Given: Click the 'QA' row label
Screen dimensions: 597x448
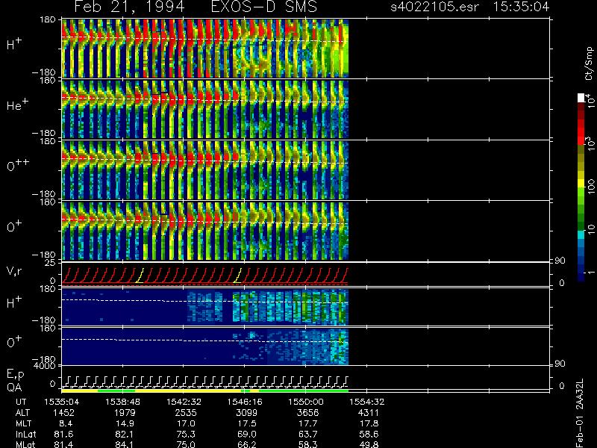Looking at the screenshot, I should point(14,387).
